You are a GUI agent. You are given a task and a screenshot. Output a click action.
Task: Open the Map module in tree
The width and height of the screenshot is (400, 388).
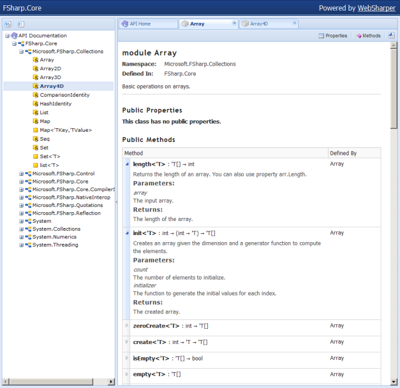coord(45,121)
